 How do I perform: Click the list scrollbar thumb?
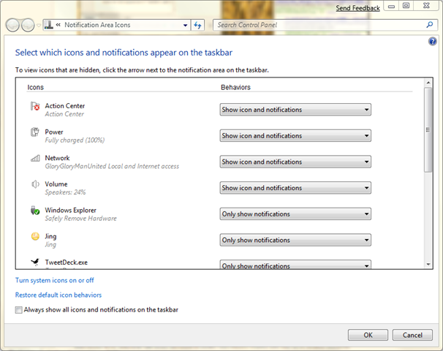(428, 129)
